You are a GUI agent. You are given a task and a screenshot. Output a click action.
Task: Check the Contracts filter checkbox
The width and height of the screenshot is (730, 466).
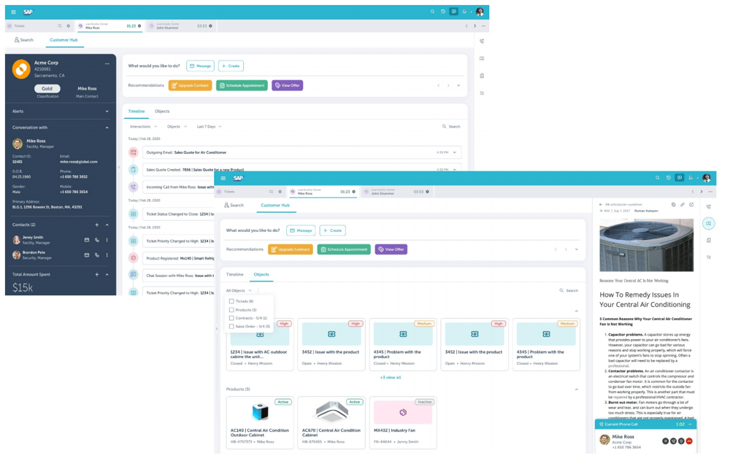click(231, 318)
